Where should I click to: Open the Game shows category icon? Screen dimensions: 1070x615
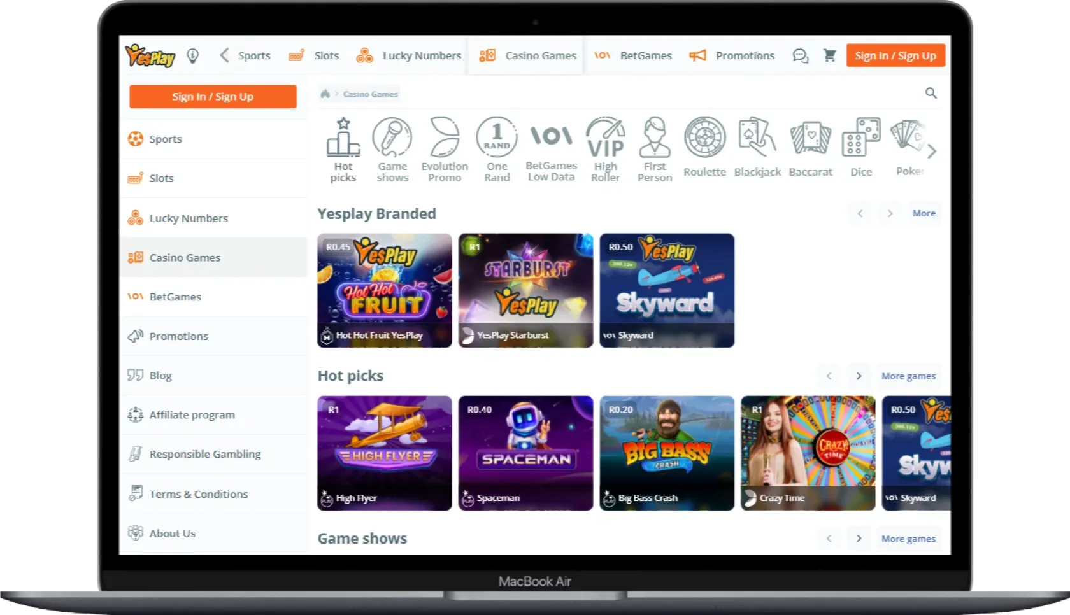(392, 150)
